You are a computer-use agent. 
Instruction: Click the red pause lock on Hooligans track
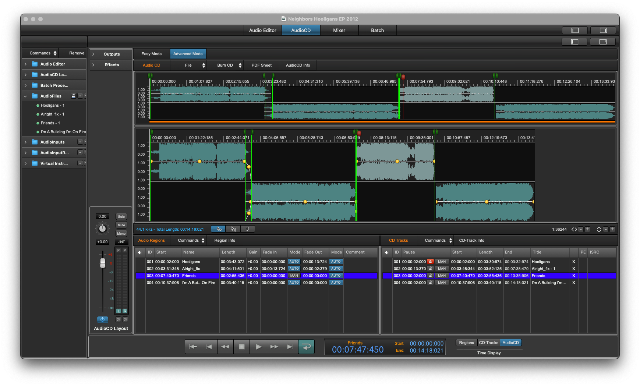[x=430, y=262]
